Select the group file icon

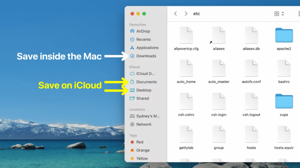(219, 134)
